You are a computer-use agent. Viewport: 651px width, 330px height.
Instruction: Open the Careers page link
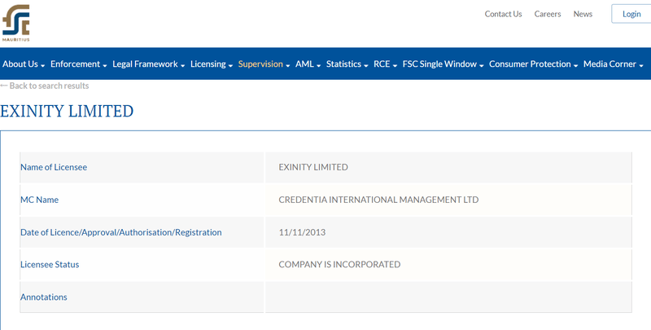tap(548, 14)
